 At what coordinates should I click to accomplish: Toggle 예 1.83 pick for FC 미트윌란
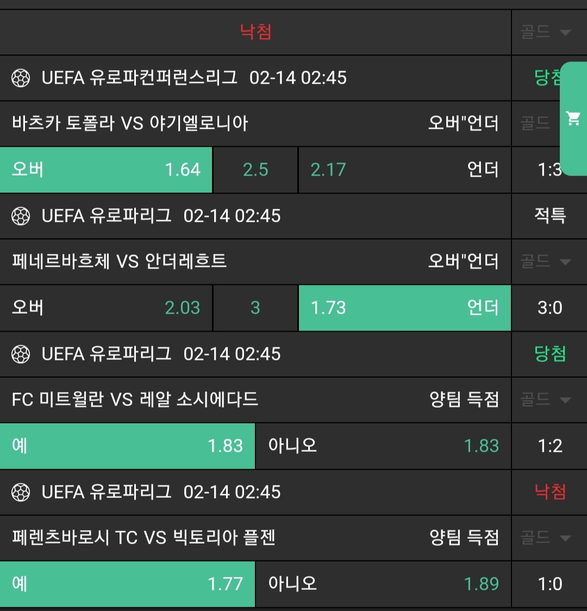tap(127, 446)
